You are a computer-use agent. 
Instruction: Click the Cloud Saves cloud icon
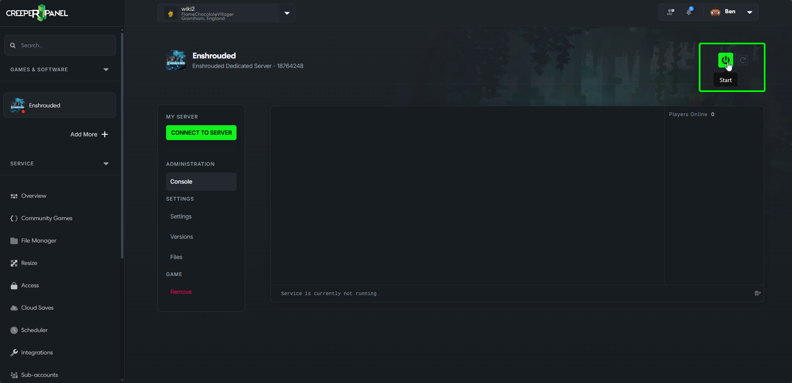tap(14, 308)
